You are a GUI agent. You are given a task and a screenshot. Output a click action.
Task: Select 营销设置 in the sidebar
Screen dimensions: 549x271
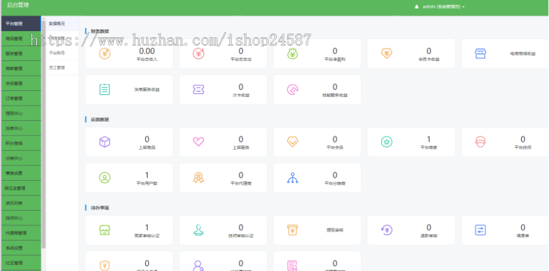[21, 173]
